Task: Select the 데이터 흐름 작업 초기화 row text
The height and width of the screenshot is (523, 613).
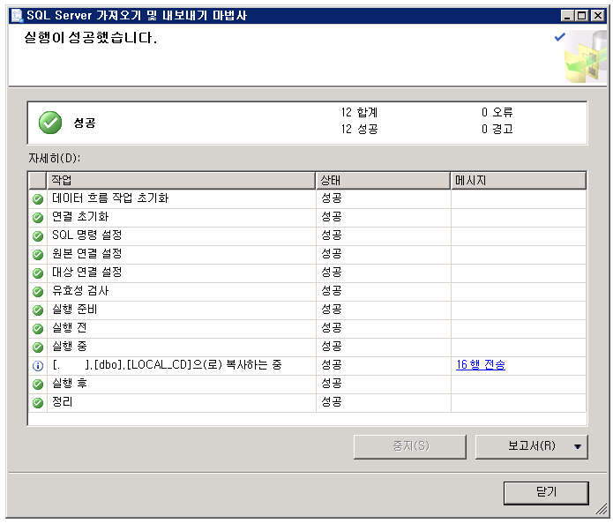Action: click(x=110, y=198)
